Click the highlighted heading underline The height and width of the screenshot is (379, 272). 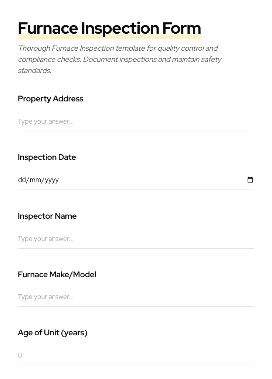tap(109, 36)
